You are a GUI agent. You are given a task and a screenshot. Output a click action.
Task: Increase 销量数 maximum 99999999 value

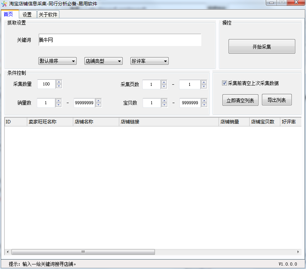click(x=99, y=101)
